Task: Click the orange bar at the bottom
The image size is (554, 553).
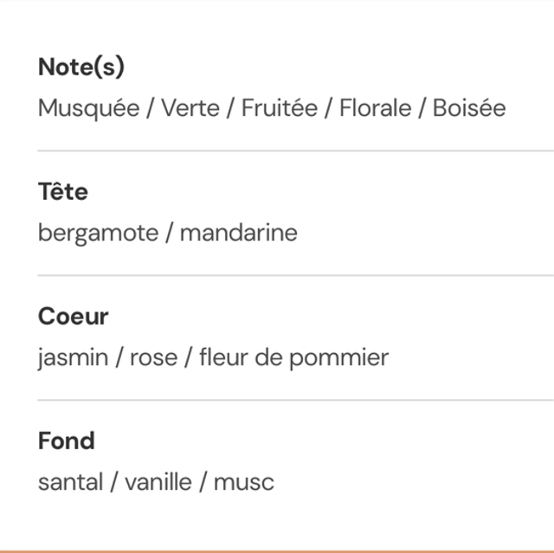Action: [277, 550]
